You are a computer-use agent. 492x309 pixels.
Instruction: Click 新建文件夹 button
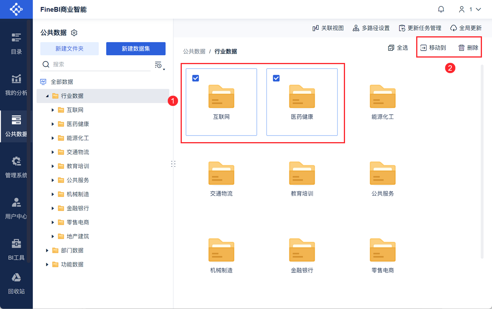(x=70, y=49)
